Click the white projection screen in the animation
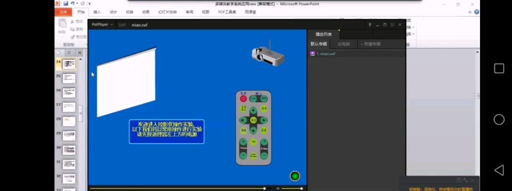The height and width of the screenshot is (191, 512). point(126,82)
